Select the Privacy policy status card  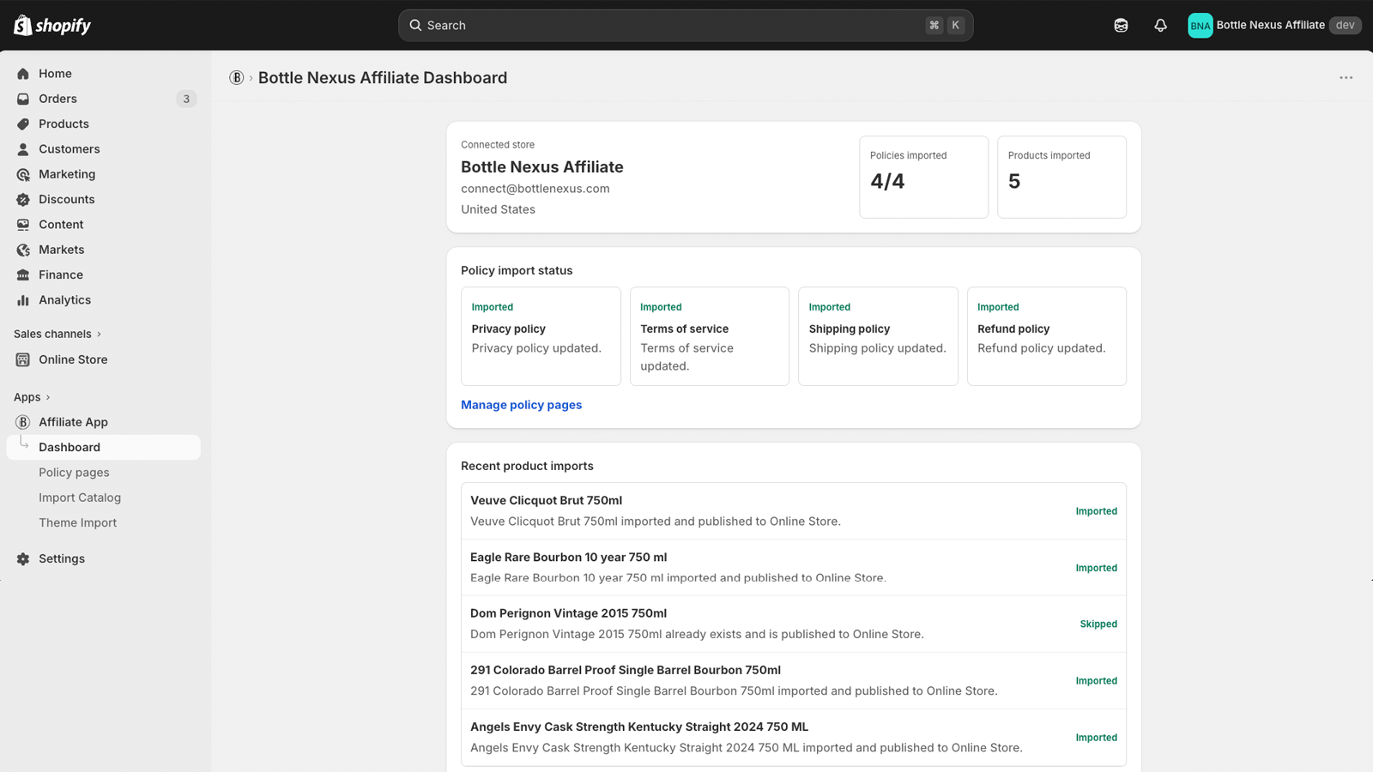click(x=541, y=336)
